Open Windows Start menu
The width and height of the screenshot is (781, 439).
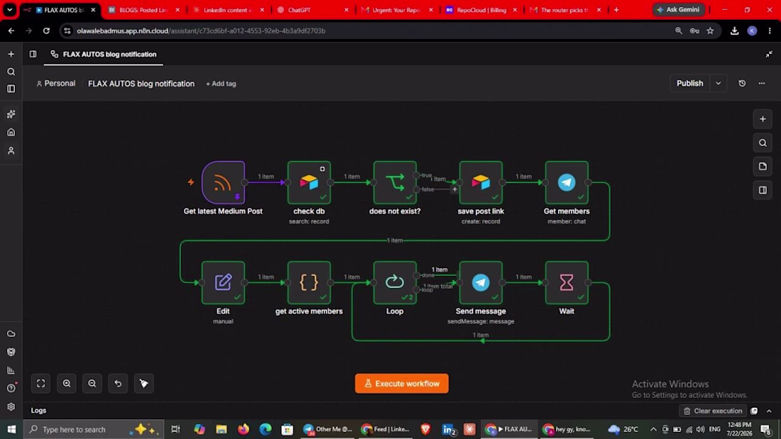pos(11,429)
